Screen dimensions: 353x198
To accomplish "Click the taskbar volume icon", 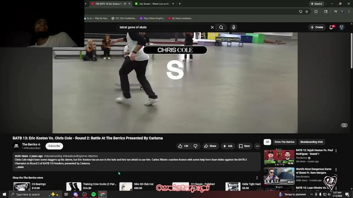I will pos(329,194).
